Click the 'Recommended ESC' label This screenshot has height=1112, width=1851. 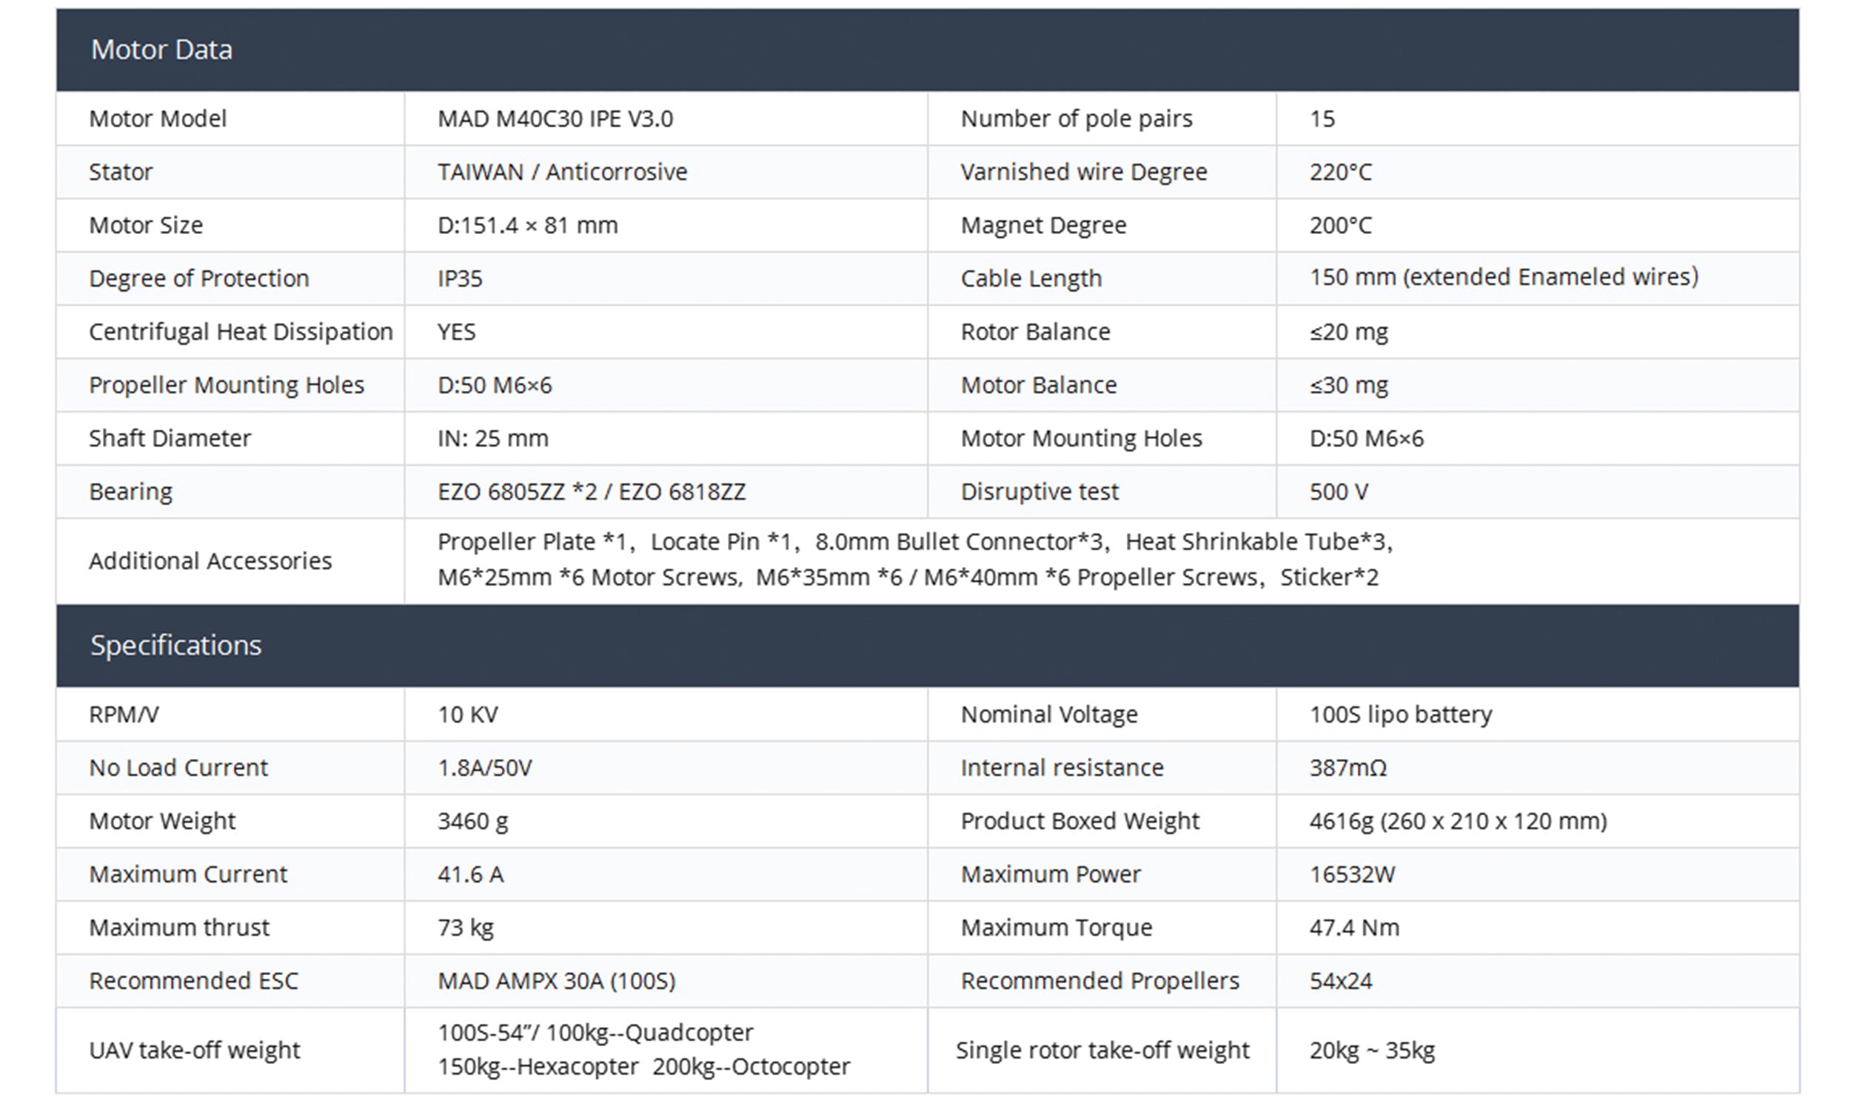tap(193, 980)
